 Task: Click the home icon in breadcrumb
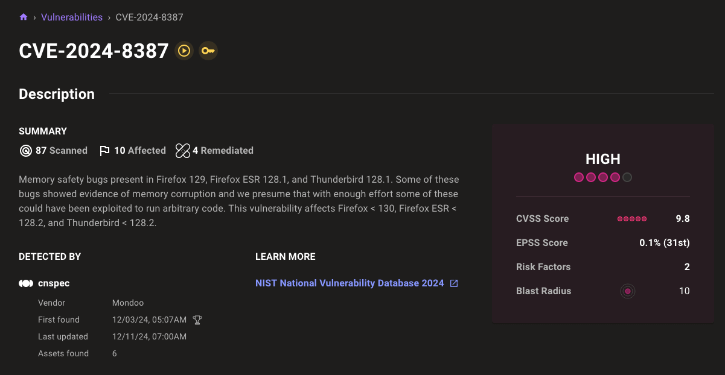(24, 17)
